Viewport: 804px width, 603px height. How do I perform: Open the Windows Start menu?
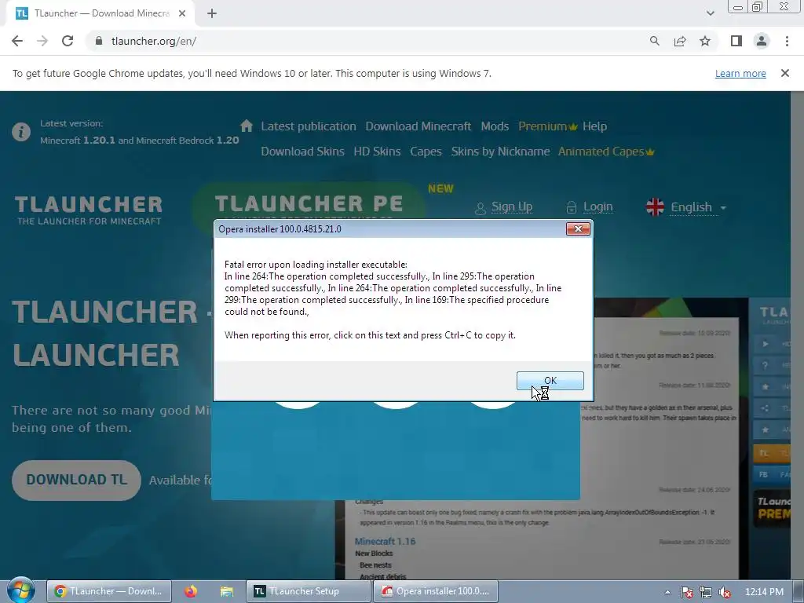click(20, 590)
